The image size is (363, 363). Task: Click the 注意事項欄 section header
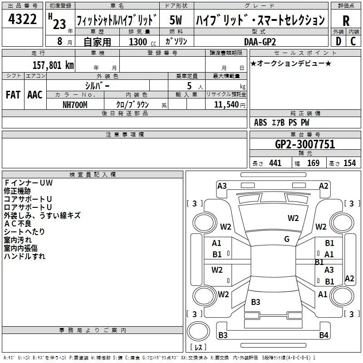124,134
